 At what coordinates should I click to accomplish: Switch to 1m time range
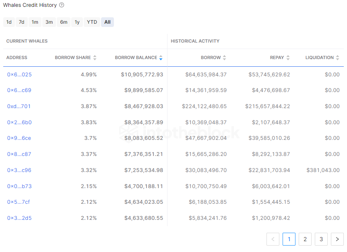pyautogui.click(x=35, y=22)
